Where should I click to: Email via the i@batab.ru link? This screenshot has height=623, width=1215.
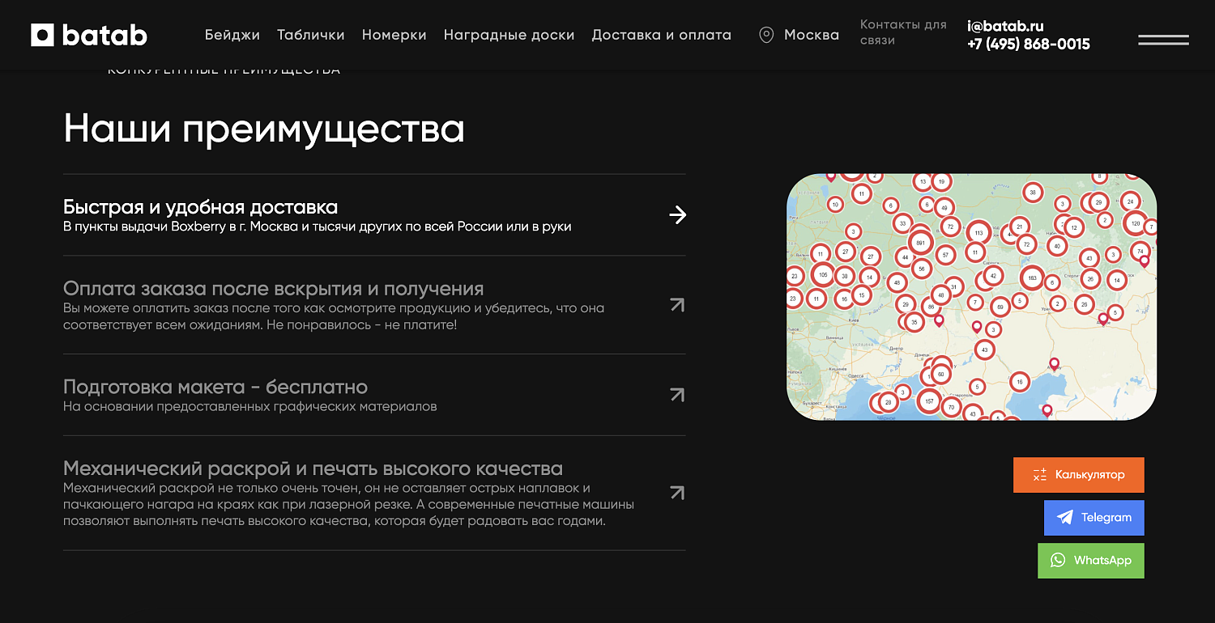(1004, 25)
